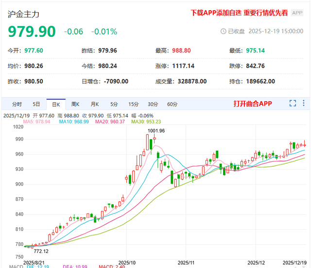Click the 持仓 value 189662.00
The image size is (311, 268).
[x=260, y=81]
